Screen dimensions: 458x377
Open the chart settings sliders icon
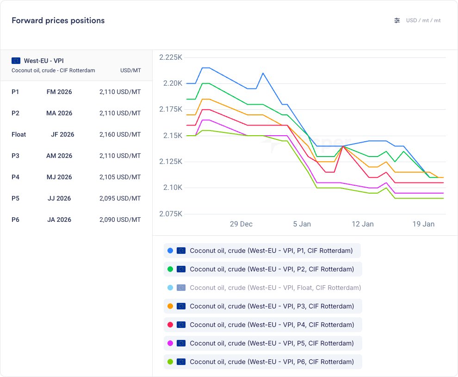(397, 20)
